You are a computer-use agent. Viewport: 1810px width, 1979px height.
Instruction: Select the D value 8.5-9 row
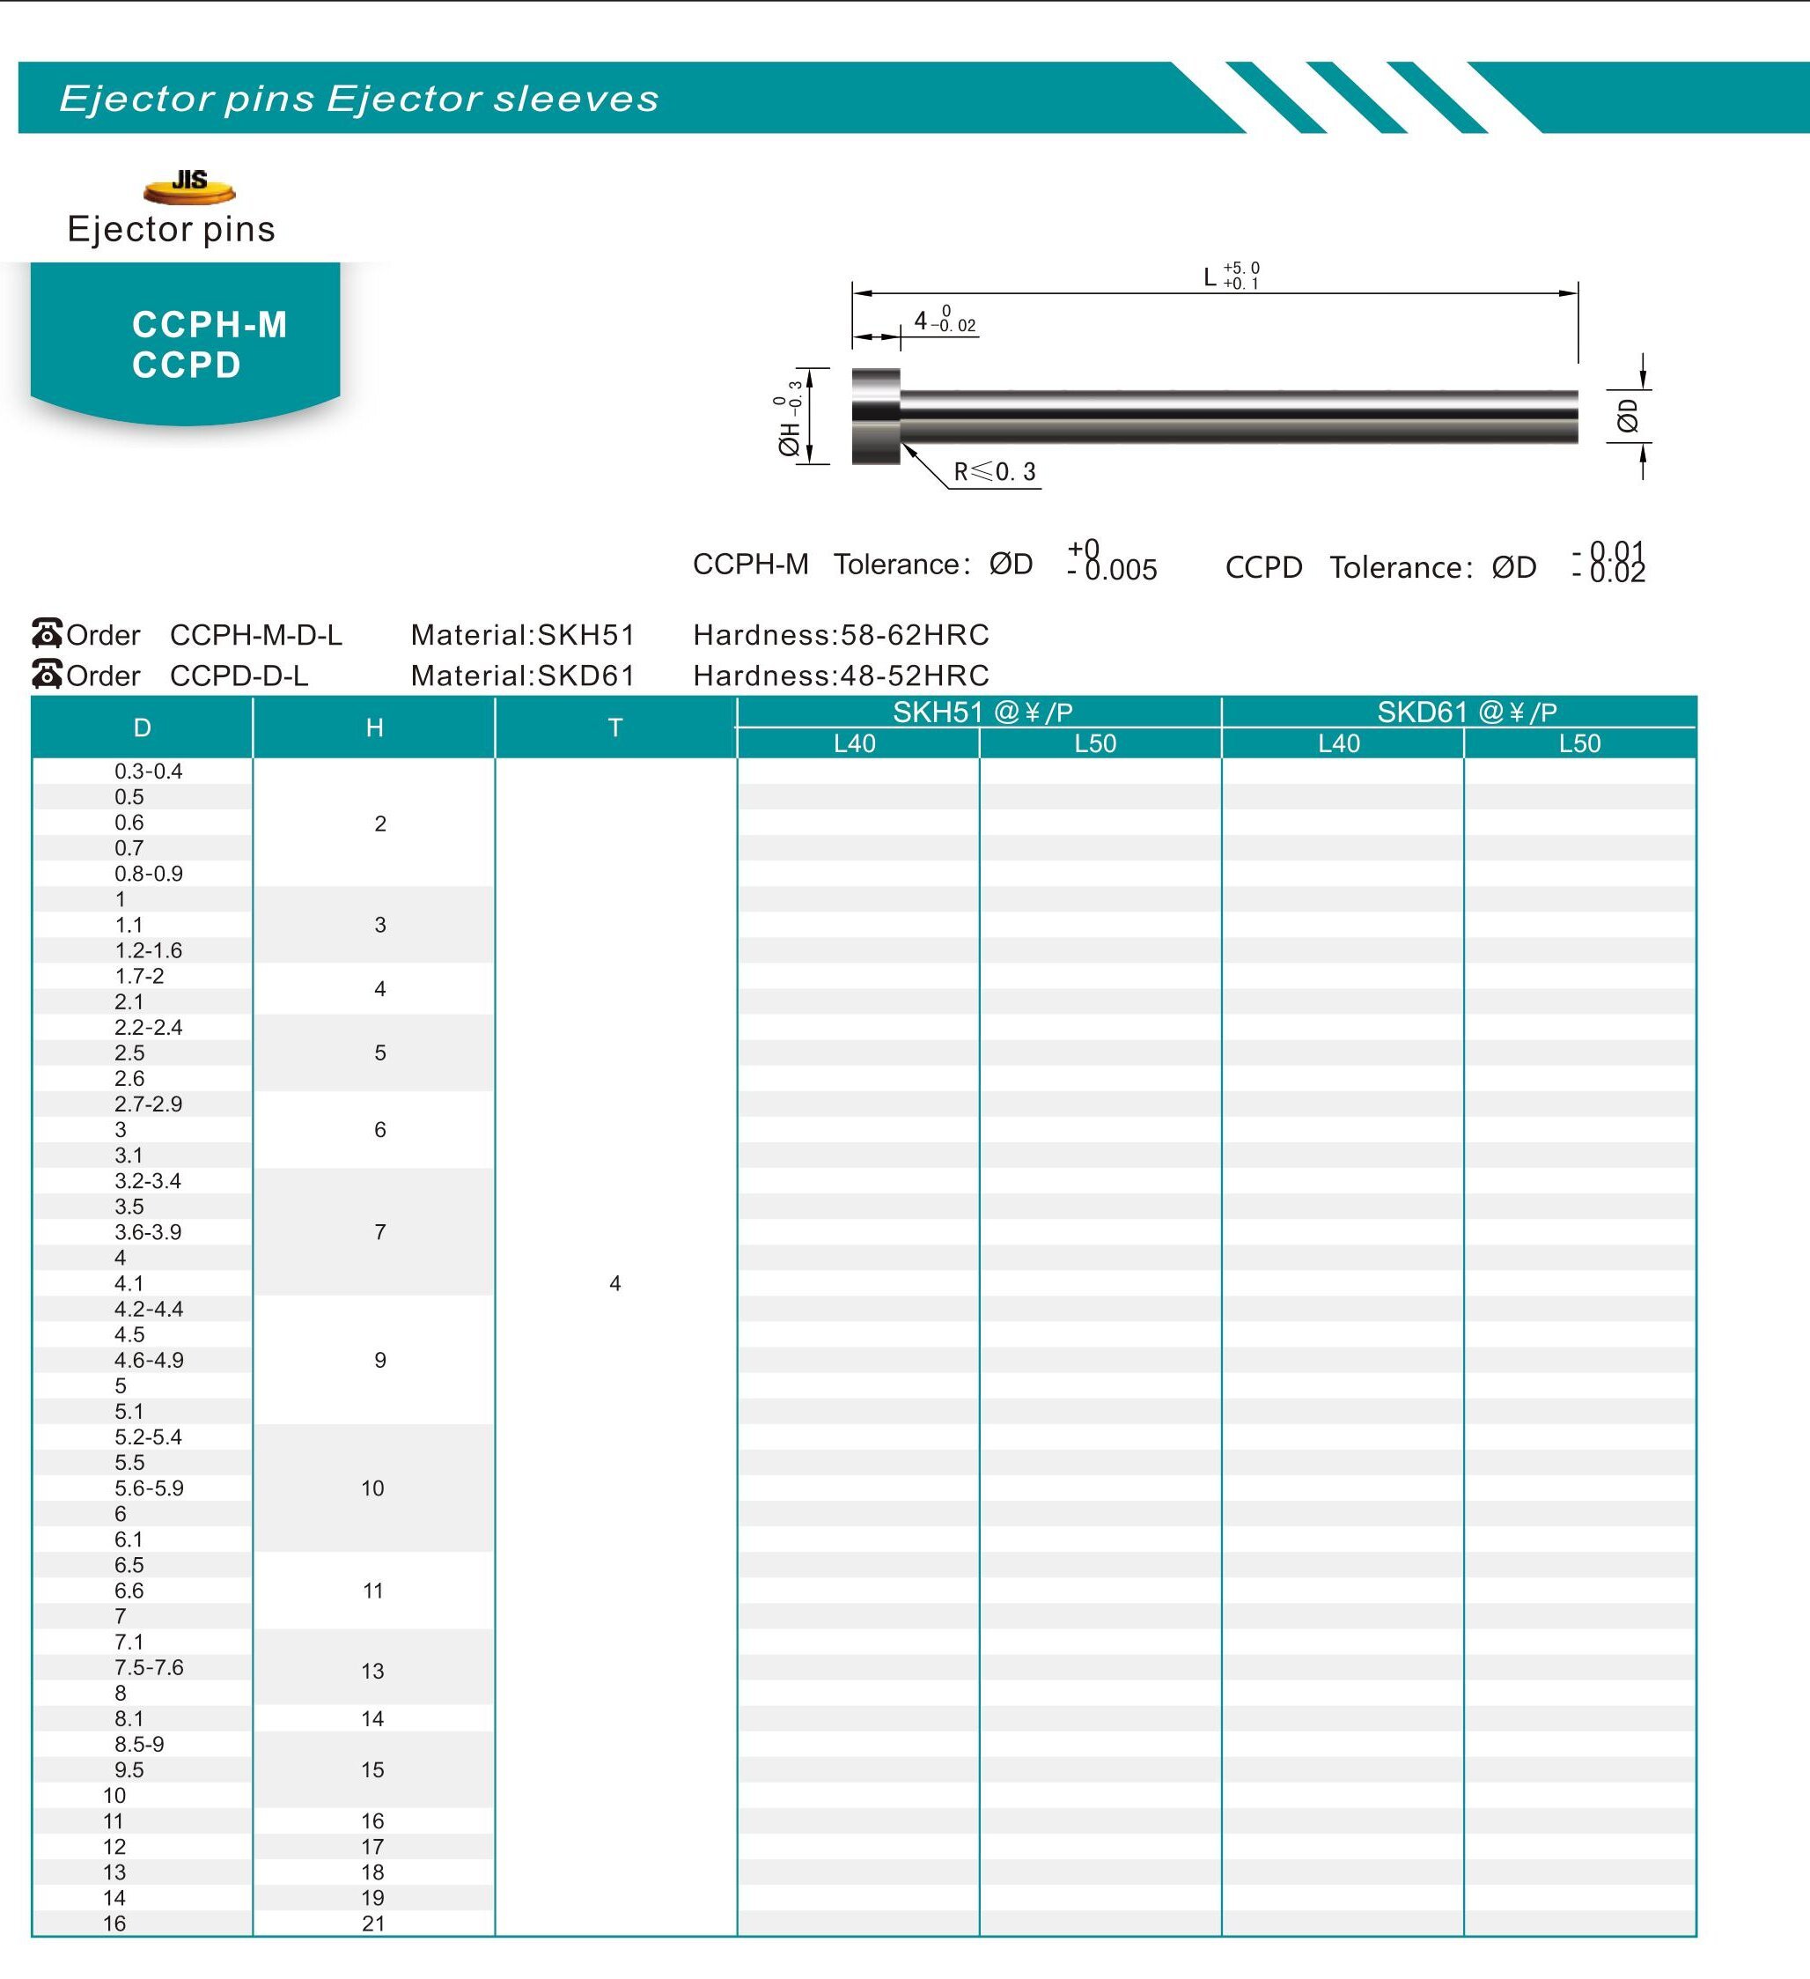tap(139, 1745)
